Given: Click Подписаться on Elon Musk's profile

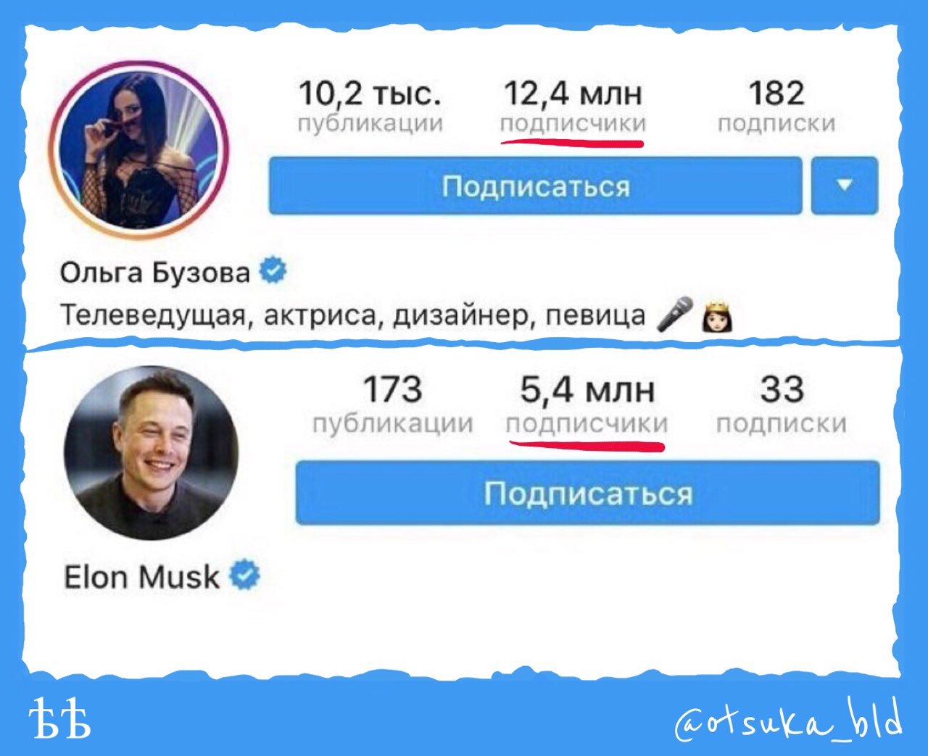Looking at the screenshot, I should coord(587,493).
